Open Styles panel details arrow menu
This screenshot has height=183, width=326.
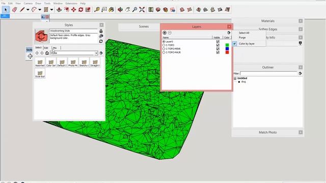pos(101,53)
